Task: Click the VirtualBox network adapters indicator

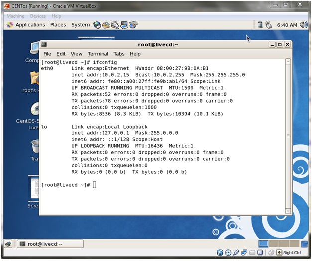Action: 244,253
